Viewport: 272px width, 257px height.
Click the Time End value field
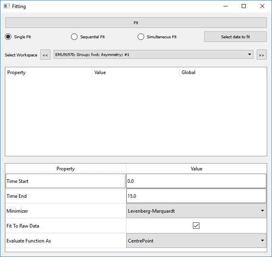(196, 196)
